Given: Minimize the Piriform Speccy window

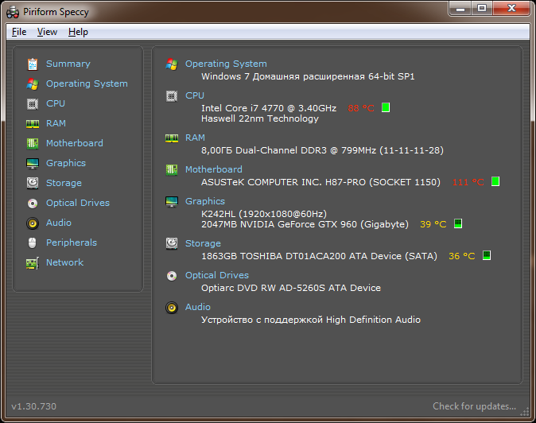Looking at the screenshot, I should (460, 8).
